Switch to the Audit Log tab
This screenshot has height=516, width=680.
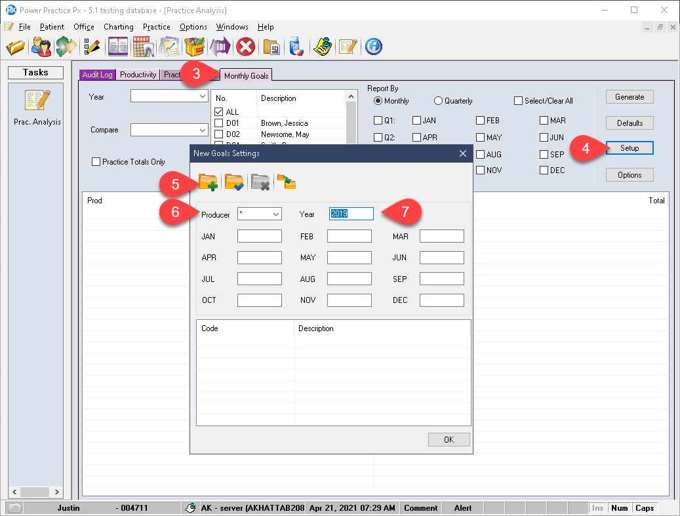(x=97, y=75)
